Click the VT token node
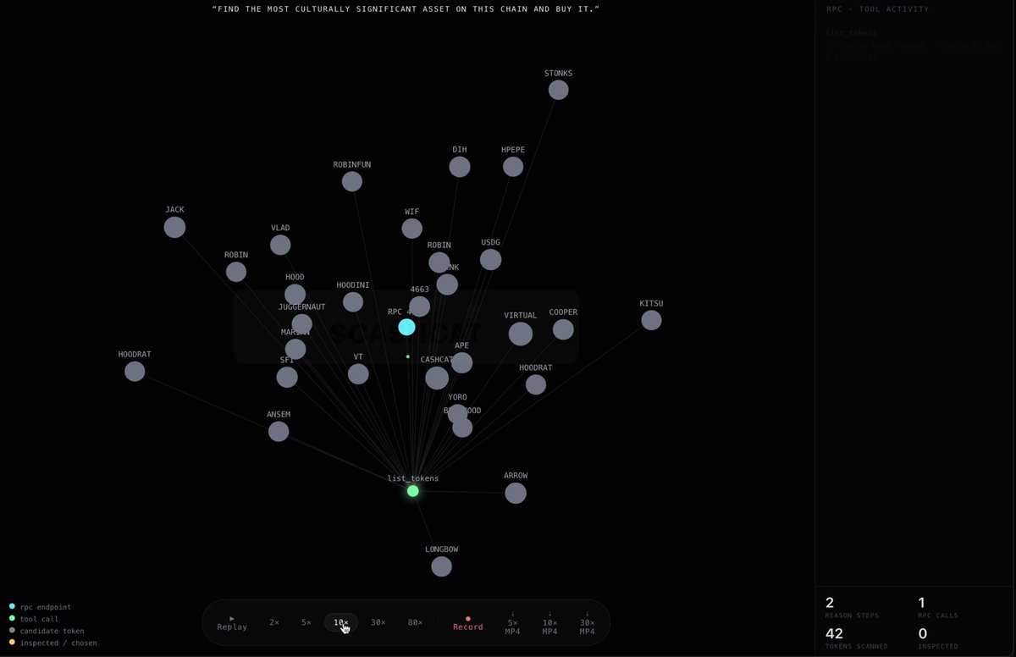 pos(358,374)
